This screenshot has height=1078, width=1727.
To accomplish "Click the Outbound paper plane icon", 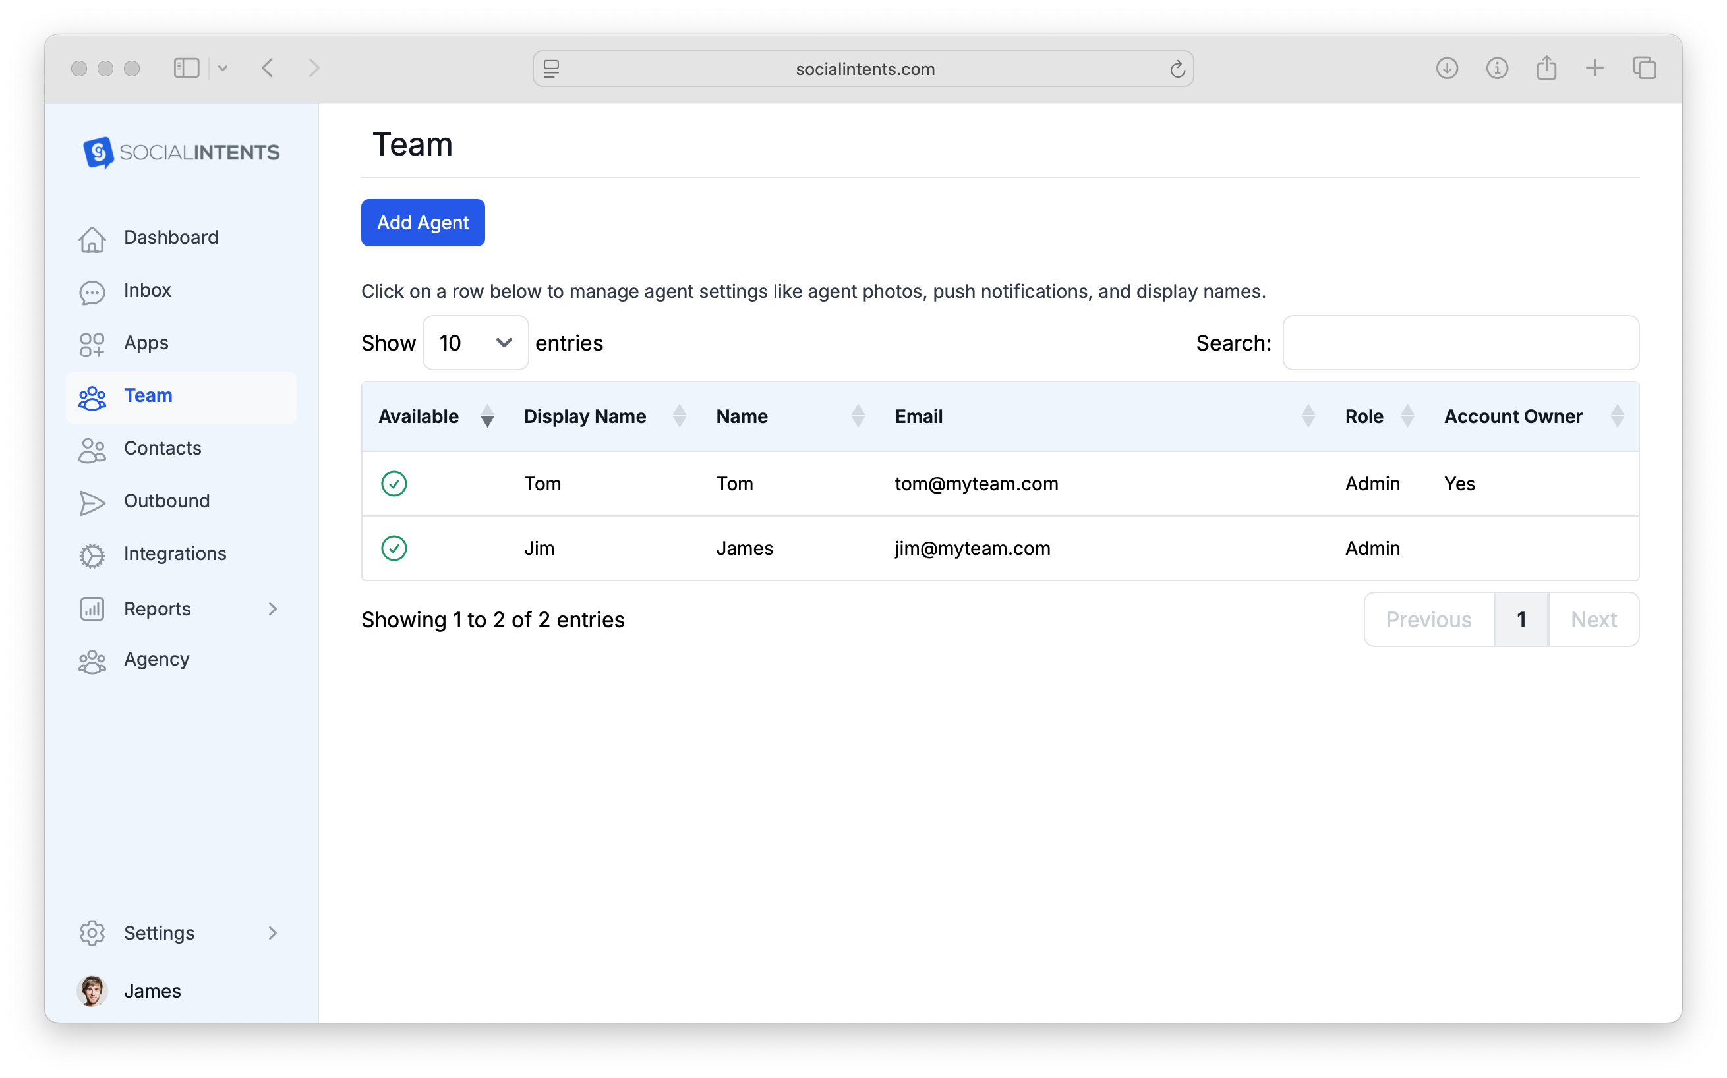I will (92, 502).
